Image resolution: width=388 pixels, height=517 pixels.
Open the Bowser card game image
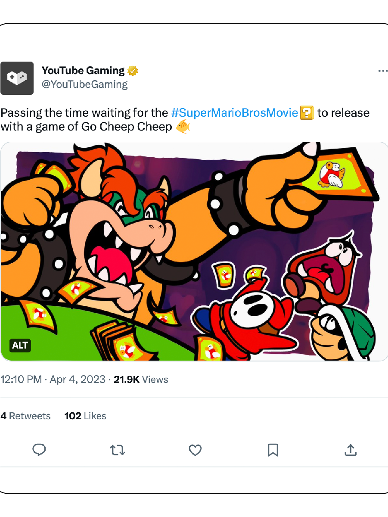point(194,252)
